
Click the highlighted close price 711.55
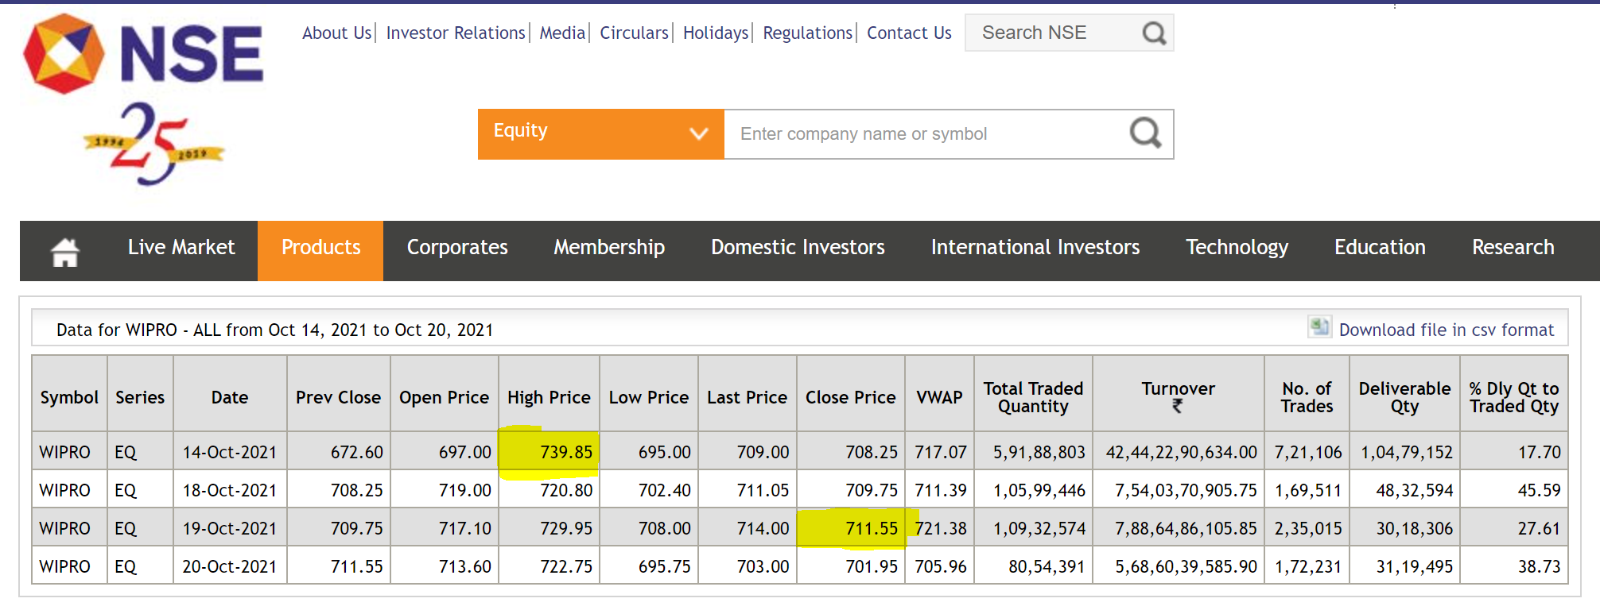872,528
